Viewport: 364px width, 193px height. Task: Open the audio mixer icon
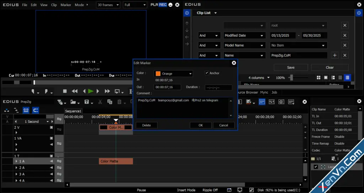pyautogui.click(x=272, y=102)
